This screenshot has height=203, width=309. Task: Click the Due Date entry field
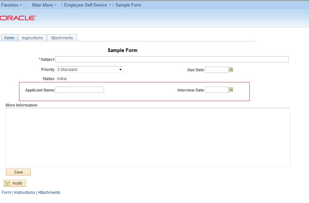(216, 70)
